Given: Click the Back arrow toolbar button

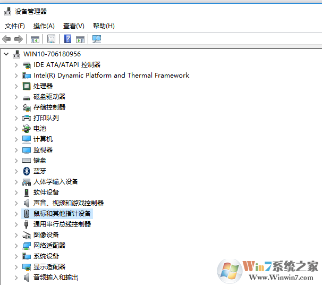Looking at the screenshot, I should pos(6,39).
